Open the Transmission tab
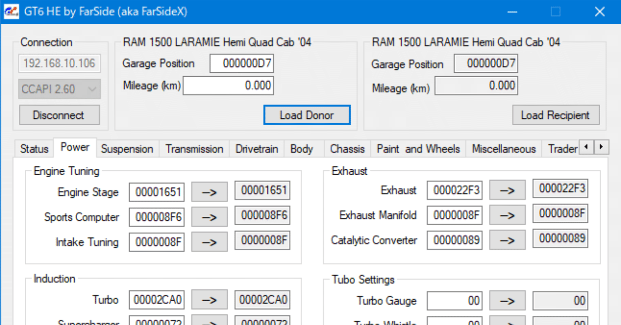The height and width of the screenshot is (325, 621). [195, 149]
